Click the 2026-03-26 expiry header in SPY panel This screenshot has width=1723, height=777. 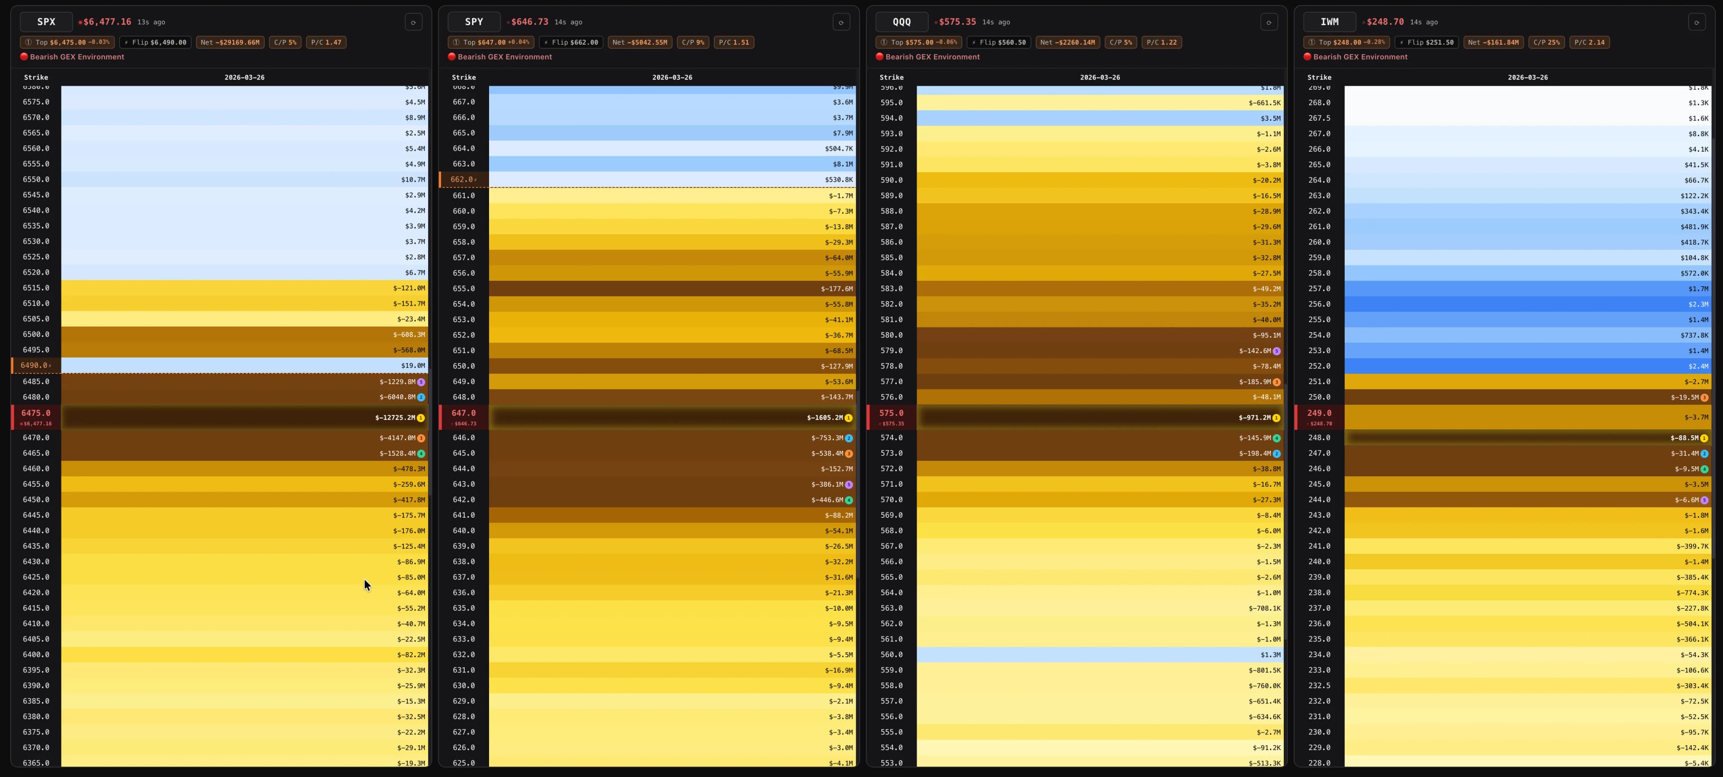click(x=672, y=78)
